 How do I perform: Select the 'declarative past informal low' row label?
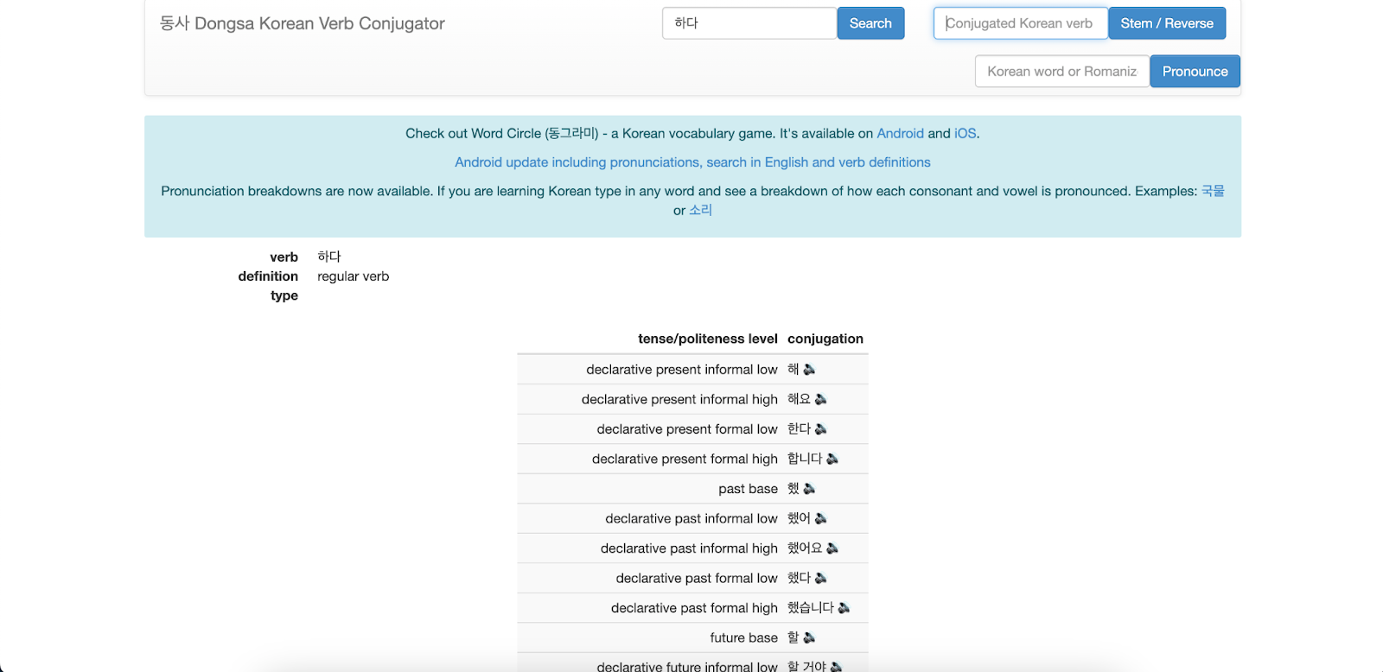coord(691,518)
